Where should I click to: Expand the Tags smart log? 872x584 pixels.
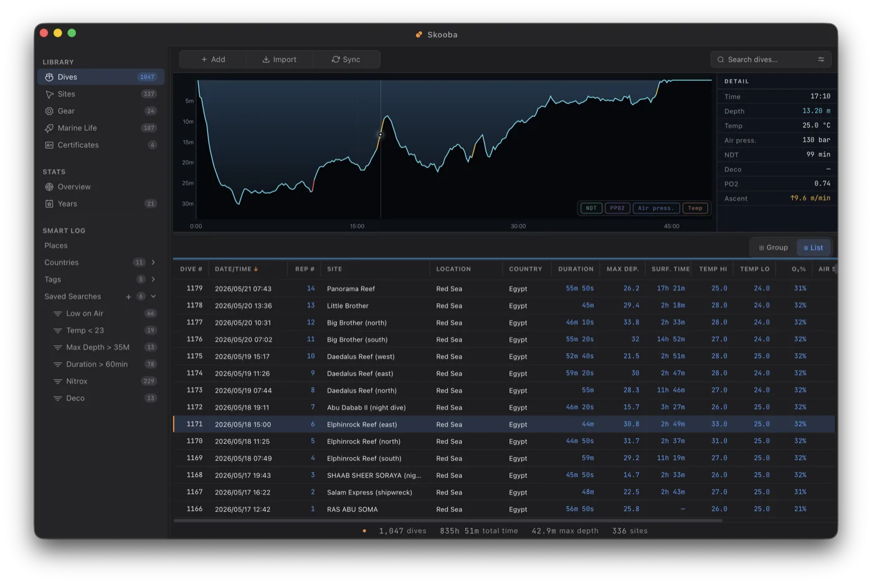point(153,280)
